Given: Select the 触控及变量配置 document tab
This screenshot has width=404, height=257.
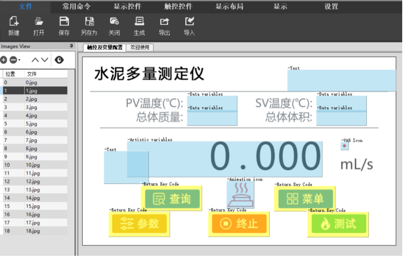Looking at the screenshot, I should coord(105,47).
